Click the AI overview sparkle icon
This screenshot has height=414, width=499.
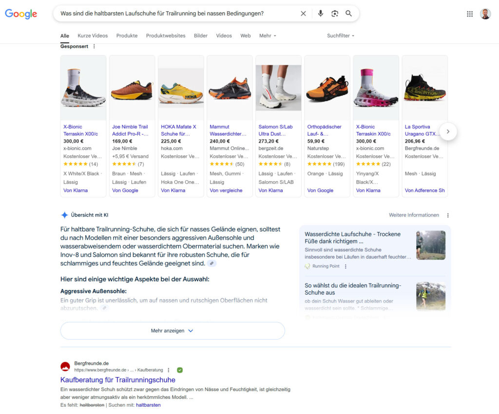64,215
